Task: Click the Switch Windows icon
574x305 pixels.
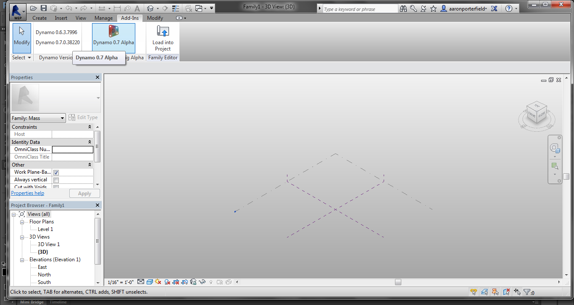Action: point(199,8)
